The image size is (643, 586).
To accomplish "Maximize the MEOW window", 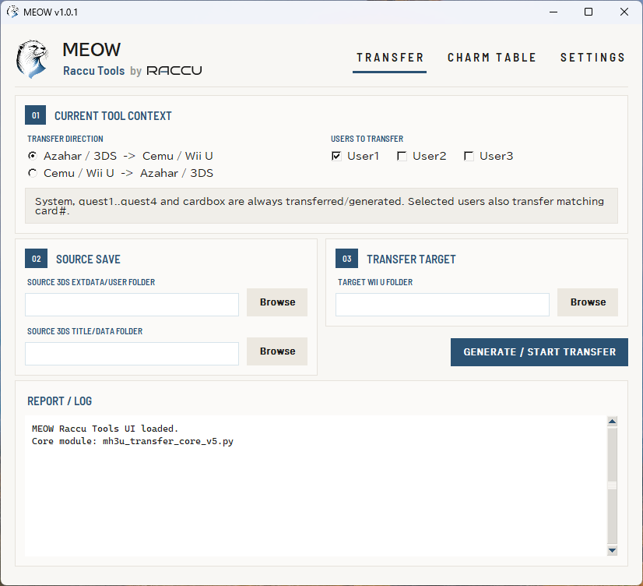I will 589,12.
